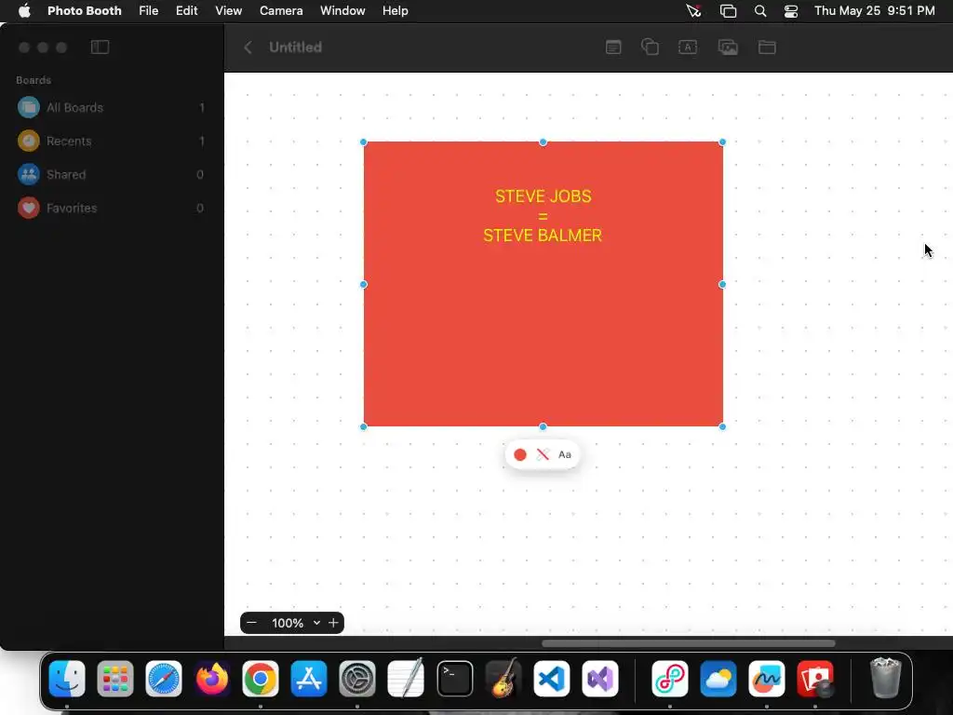Open the photo or media insert tool
Image resolution: width=953 pixels, height=715 pixels.
click(728, 47)
